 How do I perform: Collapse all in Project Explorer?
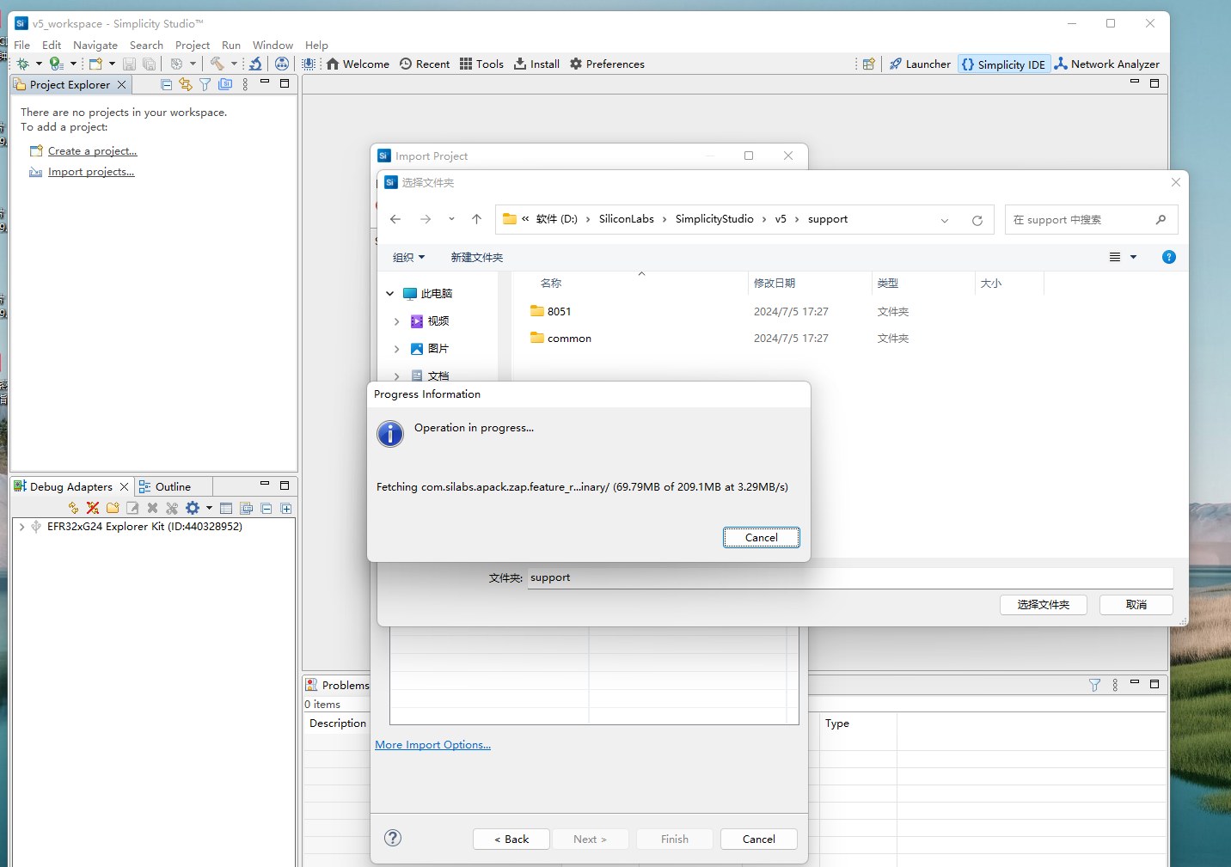166,84
